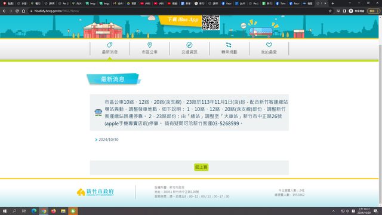Click the 回上頁 back button
This screenshot has height=215, width=382.
[201, 167]
